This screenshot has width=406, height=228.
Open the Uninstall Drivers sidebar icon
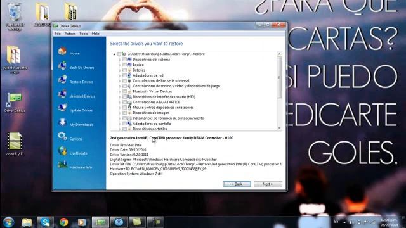tap(62, 94)
